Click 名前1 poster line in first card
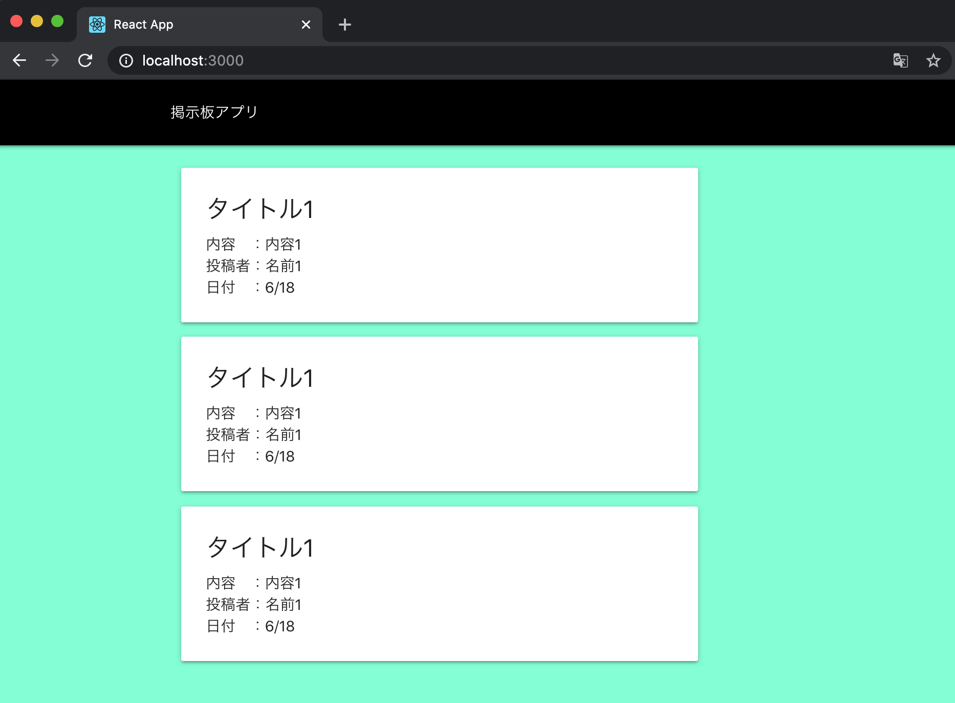Viewport: 955px width, 703px height. click(x=253, y=266)
